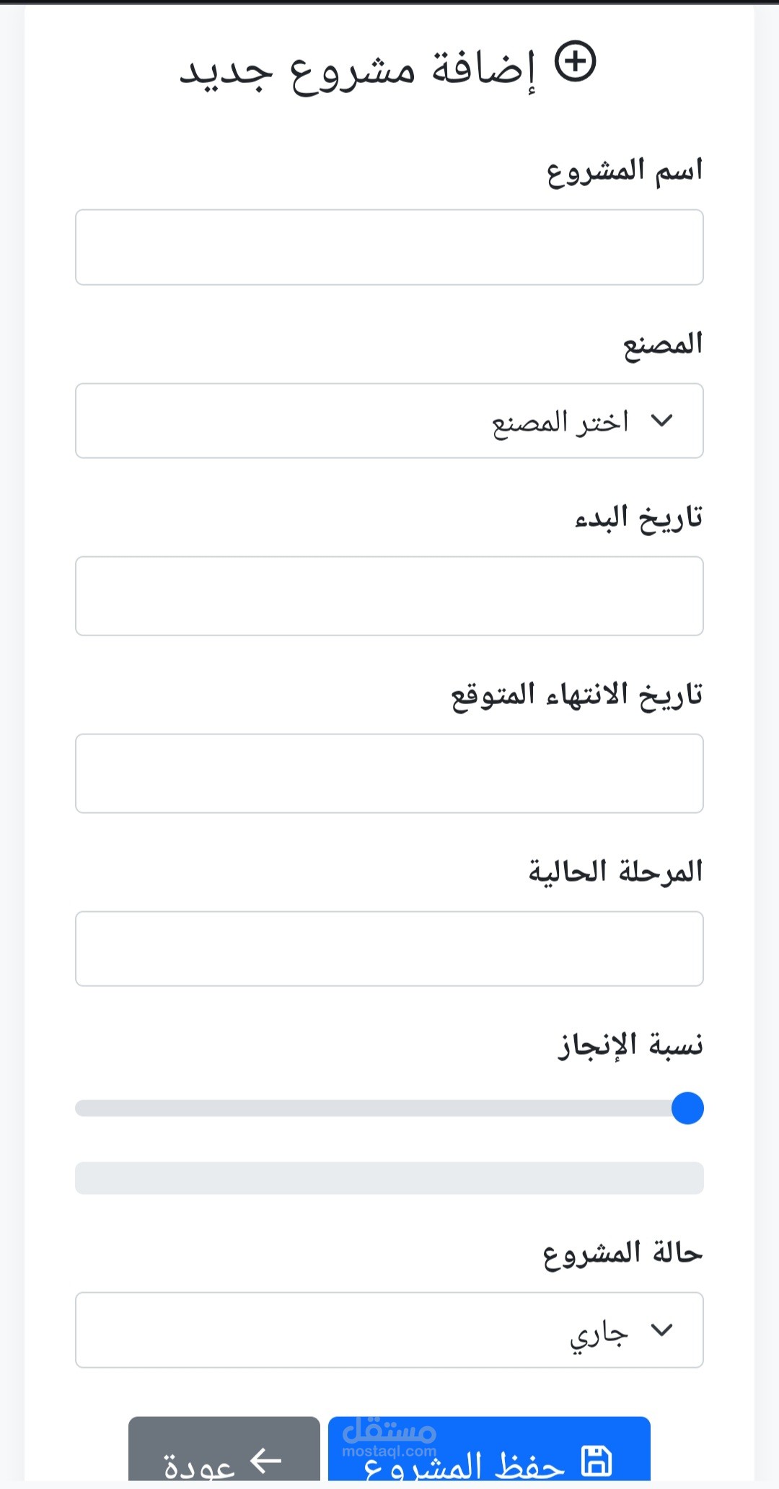The image size is (779, 1489).
Task: Expand the جاري project status dropdown
Action: coord(389,1330)
